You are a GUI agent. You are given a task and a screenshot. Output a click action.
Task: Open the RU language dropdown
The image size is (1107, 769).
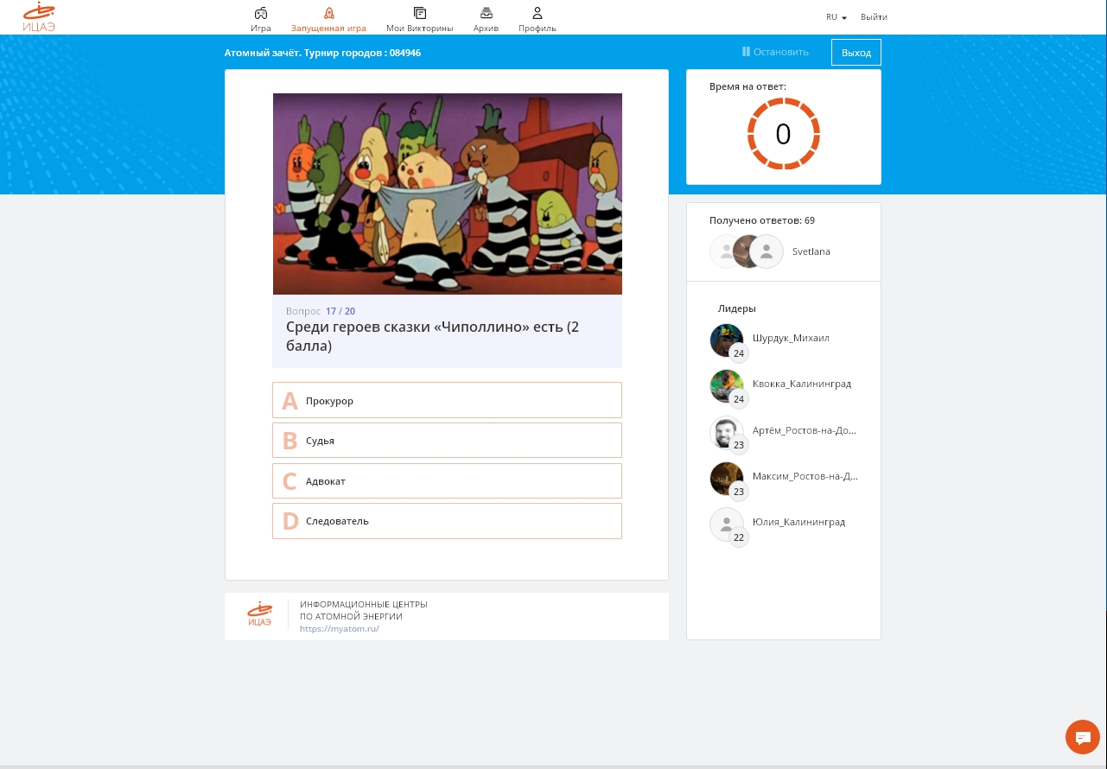tap(836, 17)
